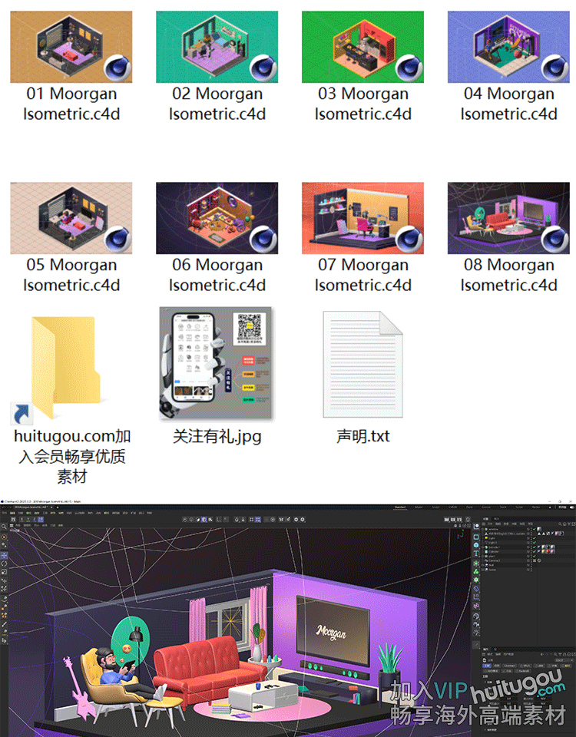Toggle the green checkmark for the window object
Image resolution: width=576 pixels, height=737 pixels.
[x=533, y=529]
